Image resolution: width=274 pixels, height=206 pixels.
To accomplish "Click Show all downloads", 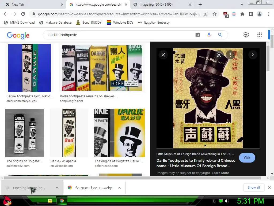I will point(254,187).
